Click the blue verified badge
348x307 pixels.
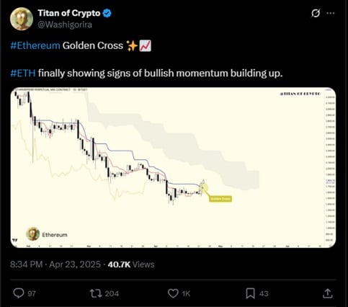pos(107,13)
